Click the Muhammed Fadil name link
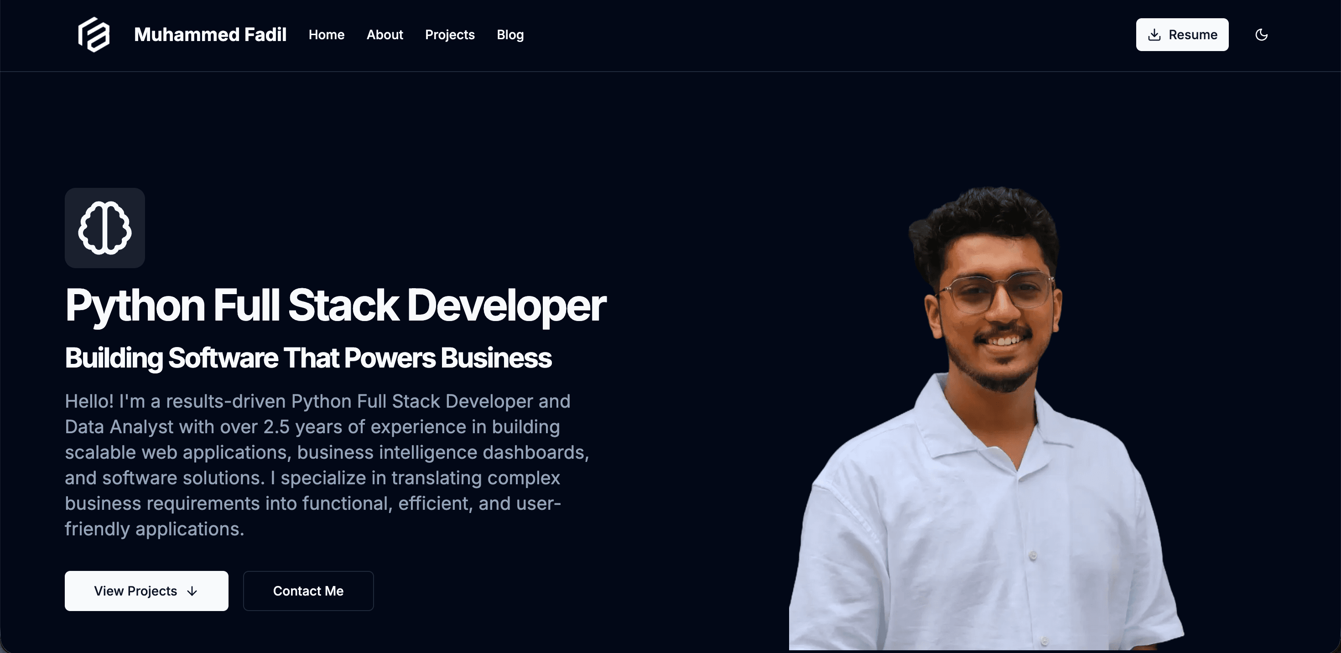This screenshot has height=653, width=1341. pyautogui.click(x=210, y=34)
